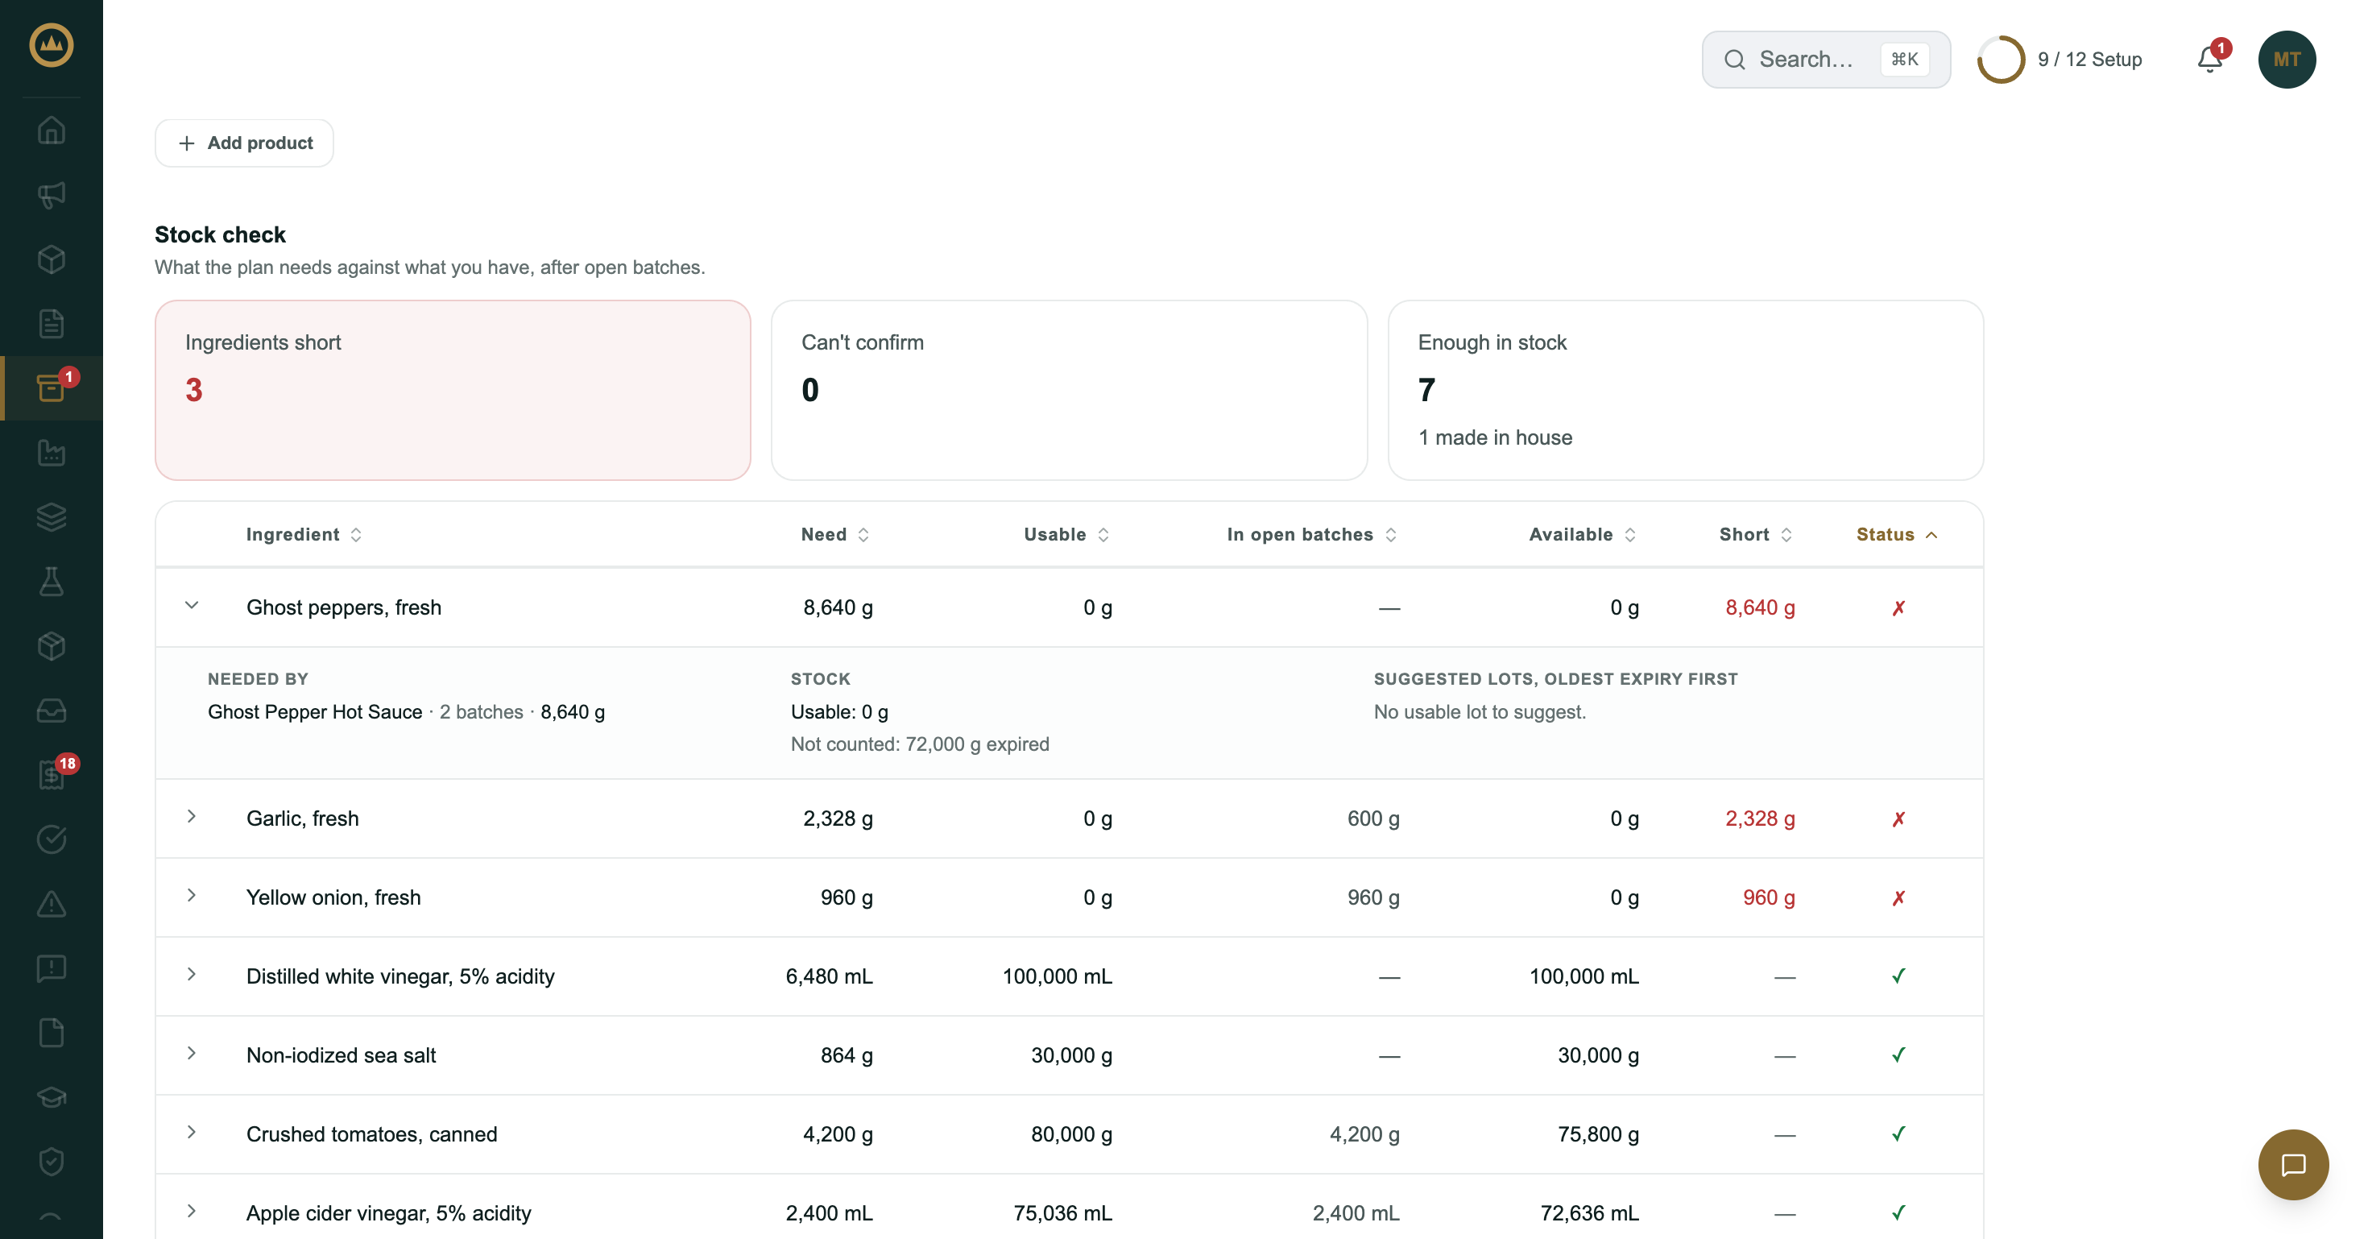Open the factory icon in the sidebar
This screenshot has width=2368, height=1239.
52,452
